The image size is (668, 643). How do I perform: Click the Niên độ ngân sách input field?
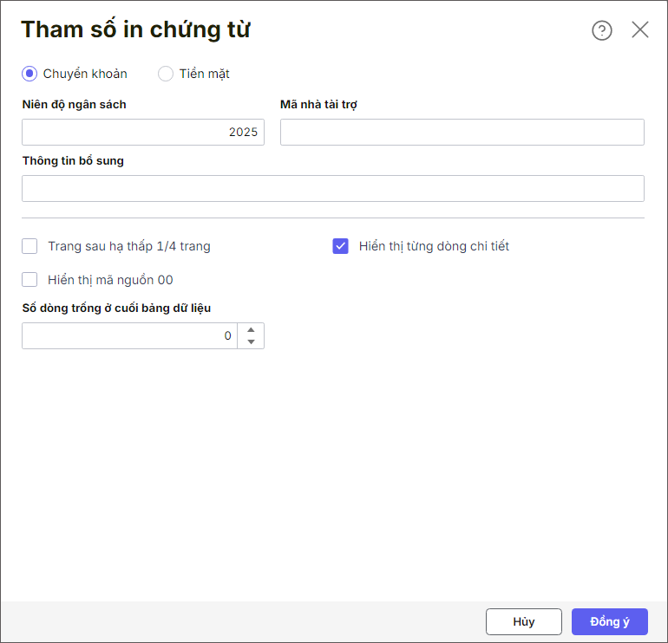142,132
